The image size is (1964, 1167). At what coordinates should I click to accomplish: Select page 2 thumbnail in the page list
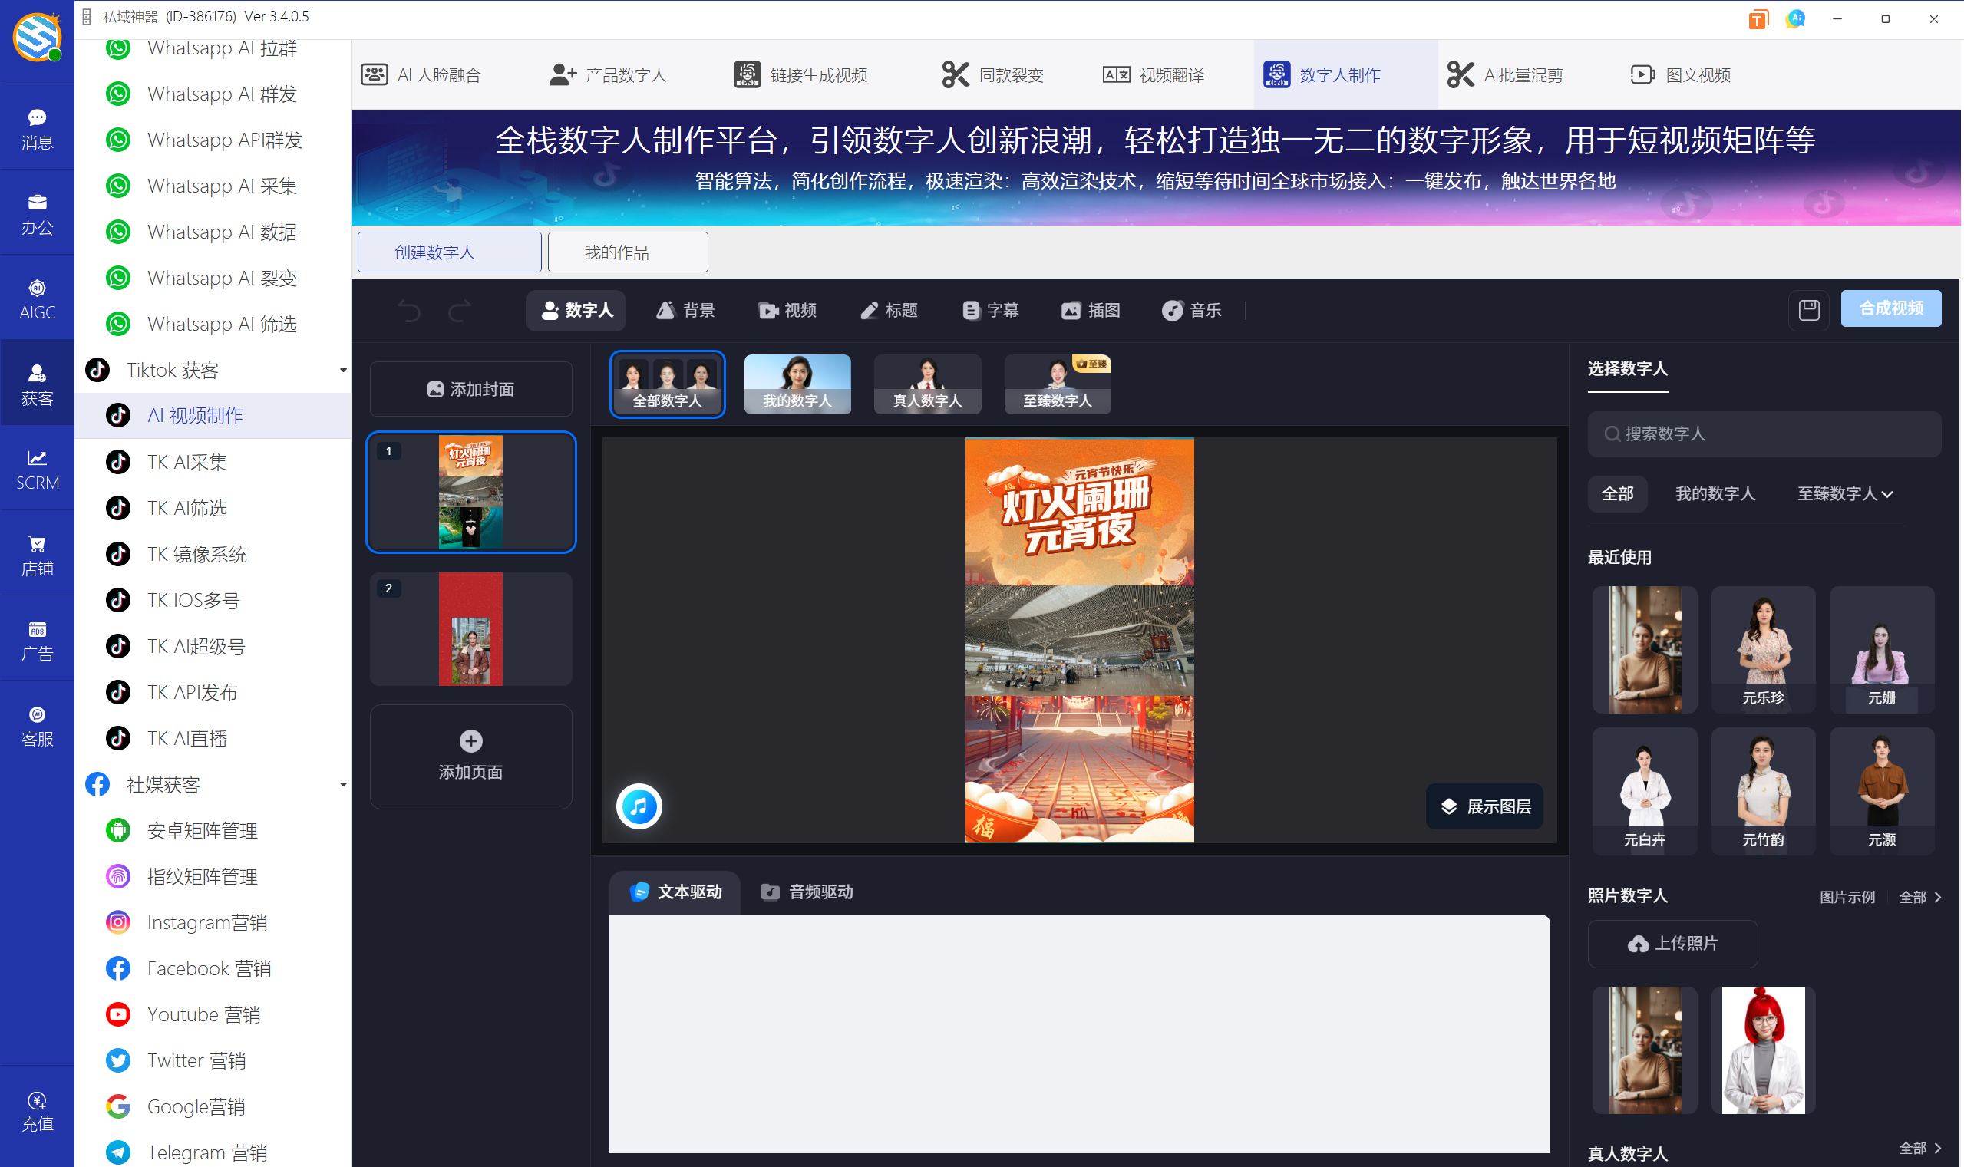470,628
